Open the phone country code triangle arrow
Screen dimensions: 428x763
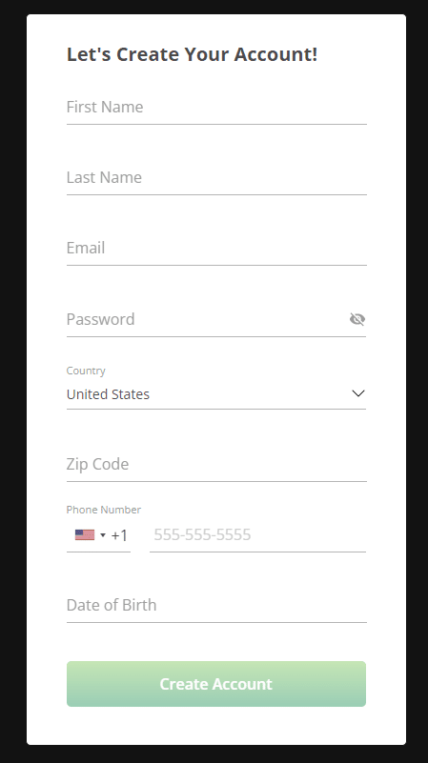[103, 535]
